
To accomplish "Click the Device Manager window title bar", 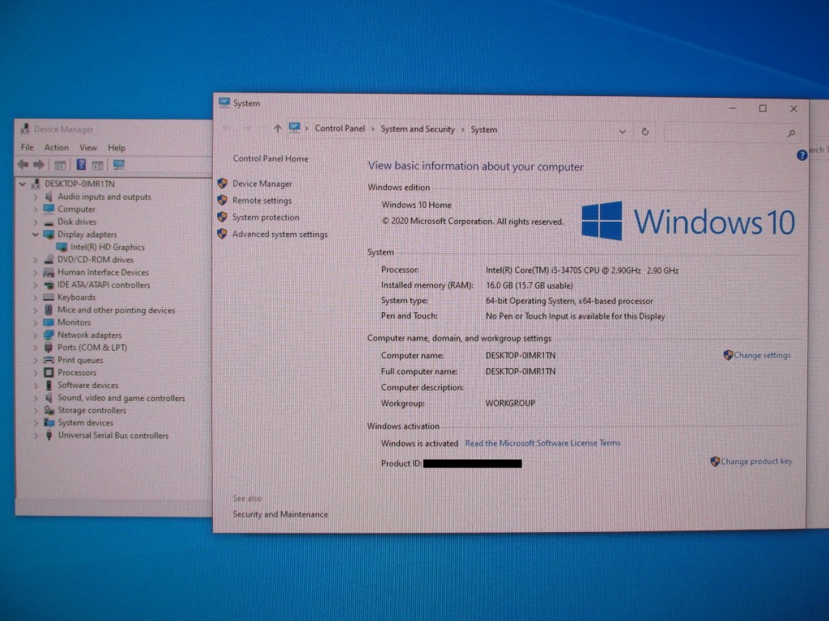I will [113, 129].
